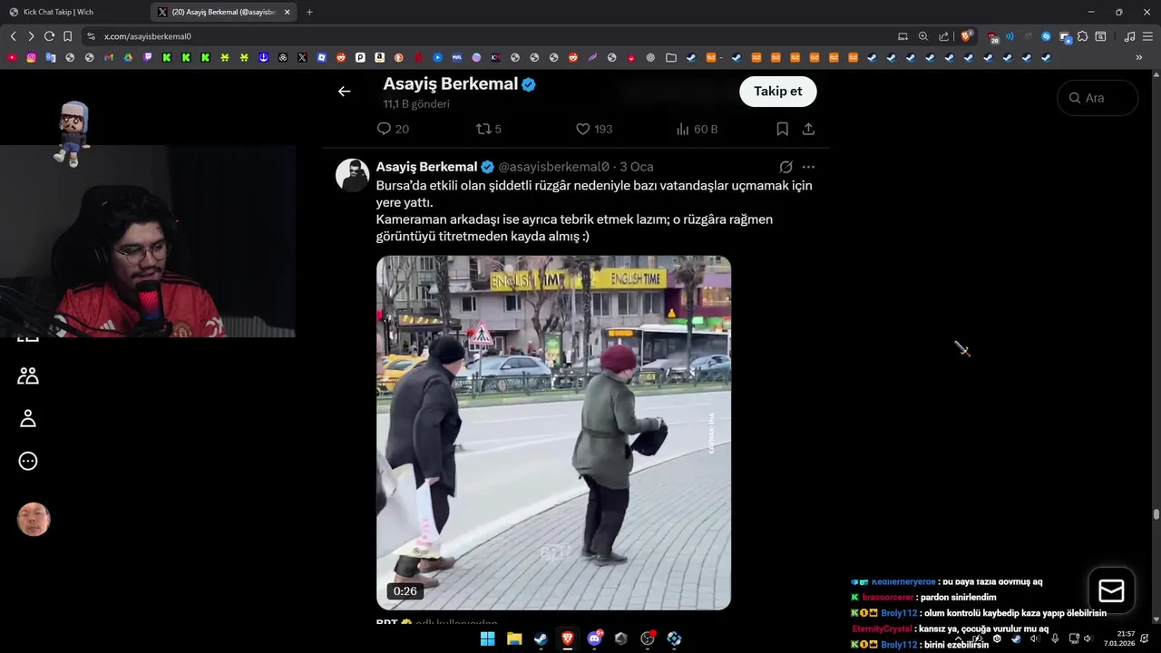The width and height of the screenshot is (1161, 653).
Task: Click the brassorcerer username in chat
Action: coord(888,598)
